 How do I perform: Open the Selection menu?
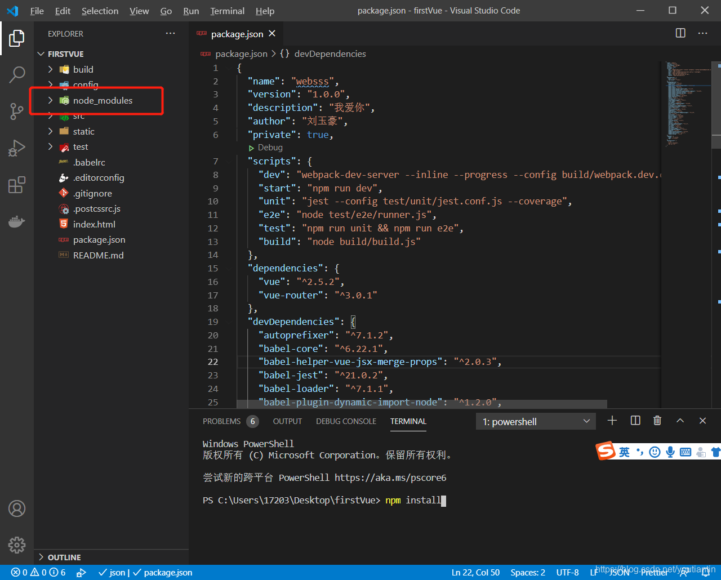[x=100, y=11]
